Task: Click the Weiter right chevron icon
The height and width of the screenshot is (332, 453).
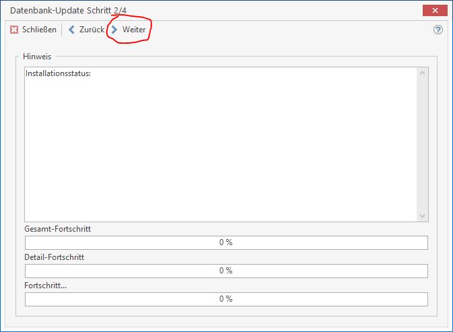Action: (x=114, y=30)
